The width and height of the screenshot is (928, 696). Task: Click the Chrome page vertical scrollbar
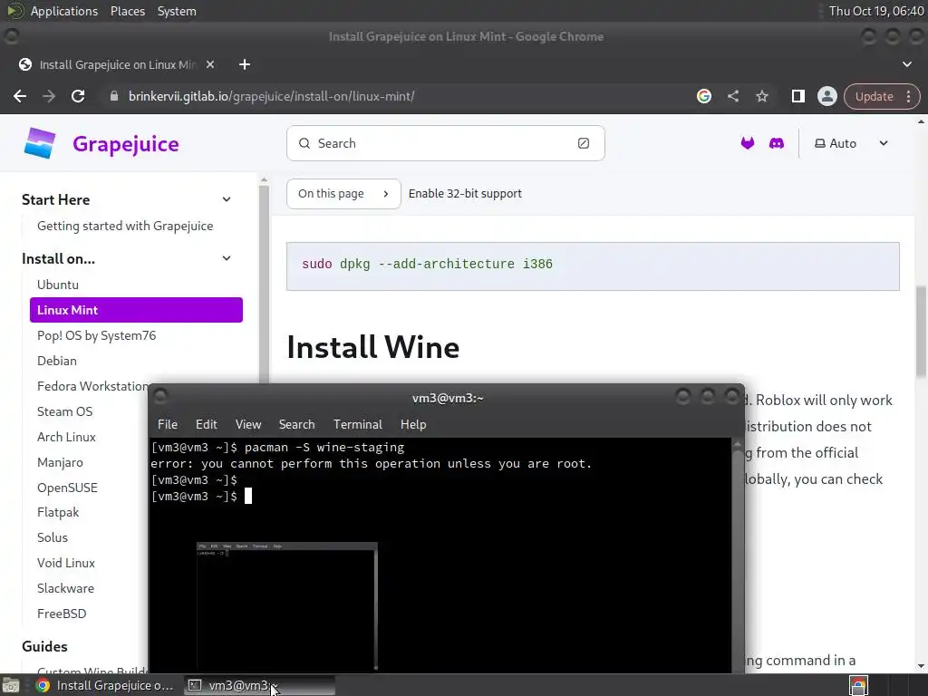[x=921, y=332]
